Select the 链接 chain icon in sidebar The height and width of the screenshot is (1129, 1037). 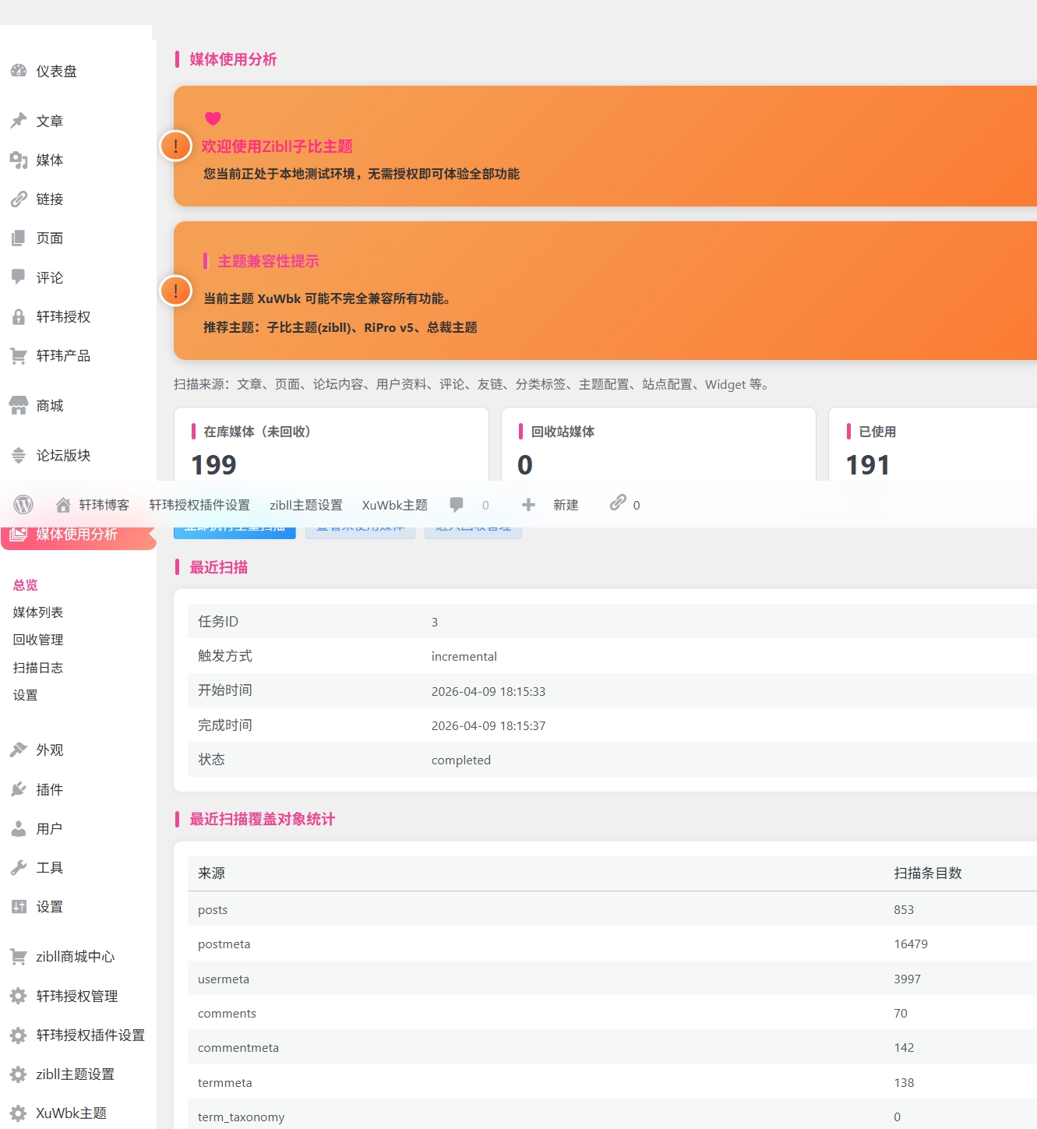19,199
